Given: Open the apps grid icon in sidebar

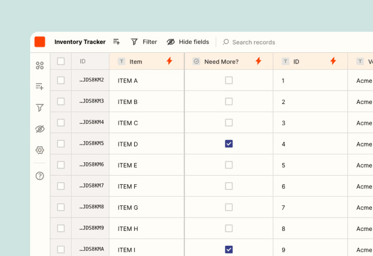Looking at the screenshot, I should (40, 66).
